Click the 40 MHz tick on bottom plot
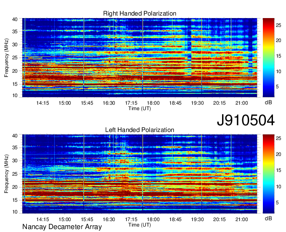This screenshot has height=232, width=286. click(x=15, y=136)
